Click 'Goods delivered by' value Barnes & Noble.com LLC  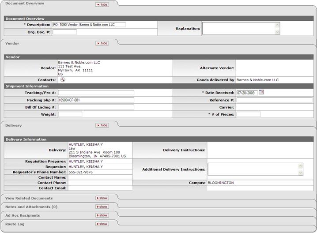257,80
